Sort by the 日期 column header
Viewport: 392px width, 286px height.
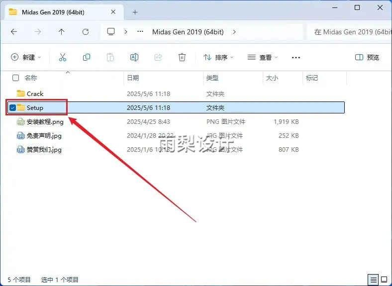click(133, 78)
